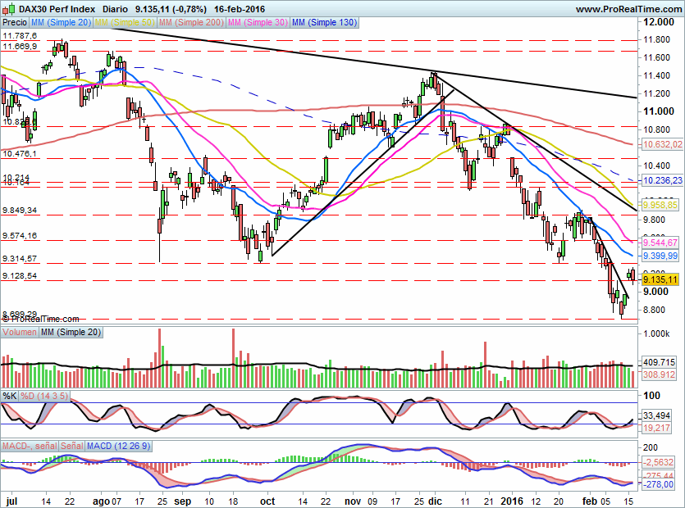
Task: Select the %K stochastic label
Action: click(x=10, y=396)
